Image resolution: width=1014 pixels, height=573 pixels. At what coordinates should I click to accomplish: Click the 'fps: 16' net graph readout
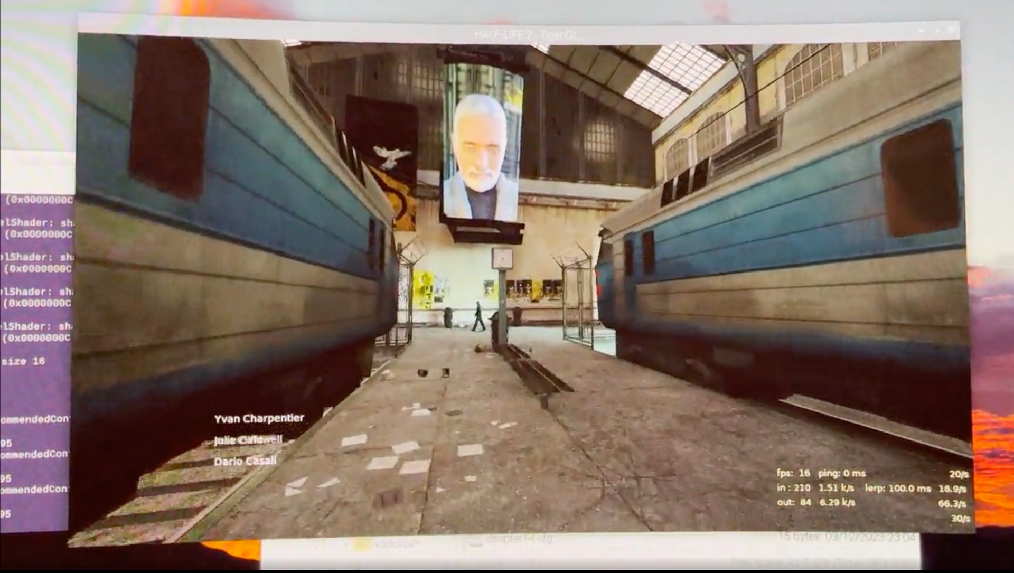pos(793,473)
